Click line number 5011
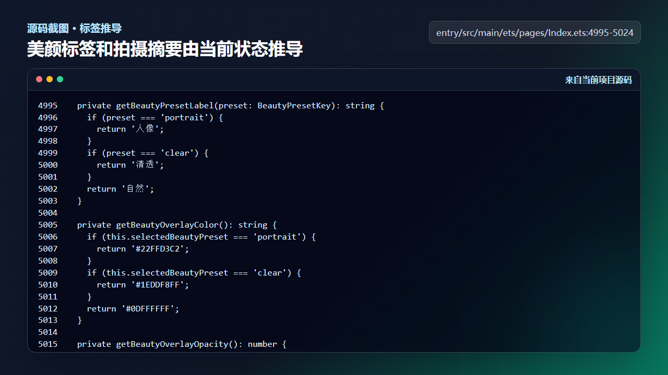668x375 pixels. click(48, 297)
